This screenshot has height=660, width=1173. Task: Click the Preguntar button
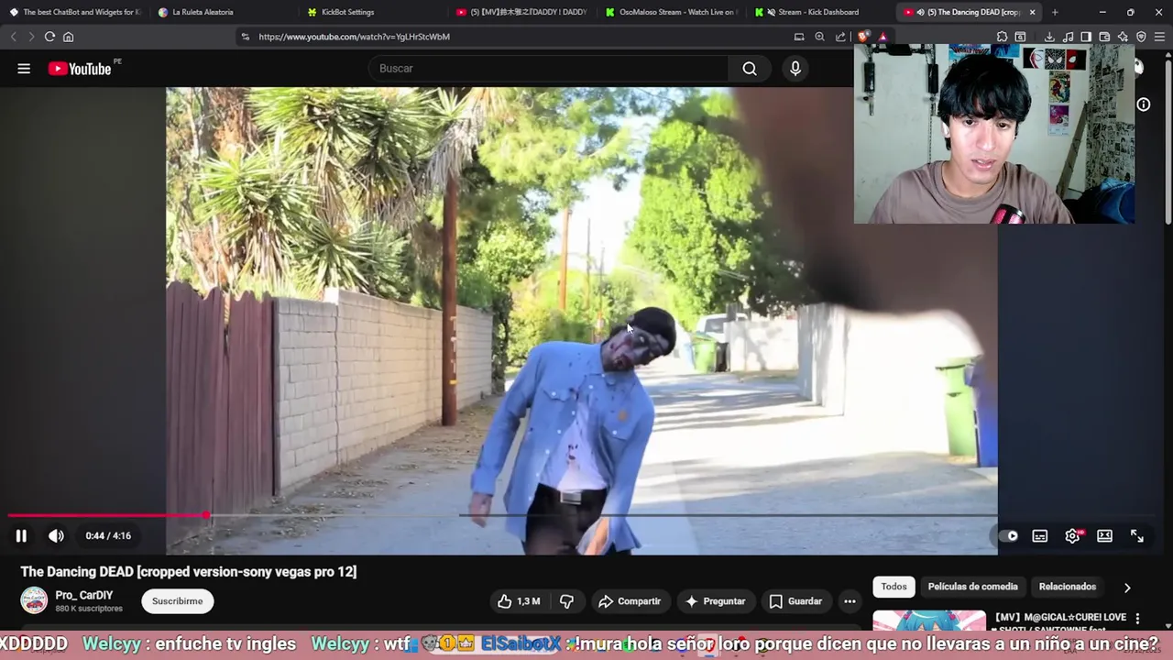(716, 601)
